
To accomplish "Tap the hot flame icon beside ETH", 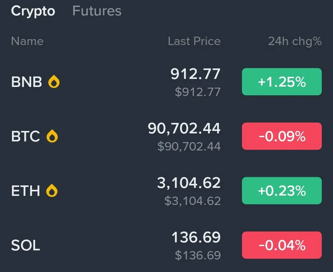I will coord(52,190).
